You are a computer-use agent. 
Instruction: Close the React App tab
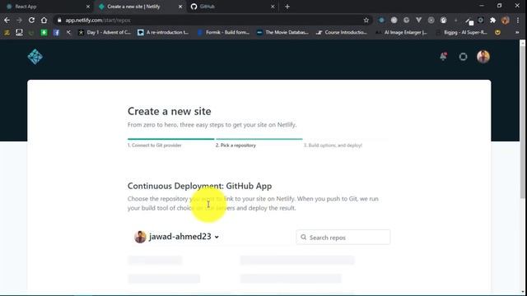tap(88, 7)
